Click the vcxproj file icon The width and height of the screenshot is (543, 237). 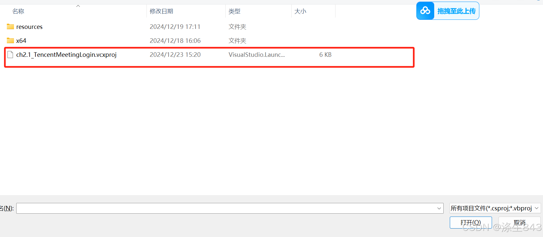click(x=10, y=55)
